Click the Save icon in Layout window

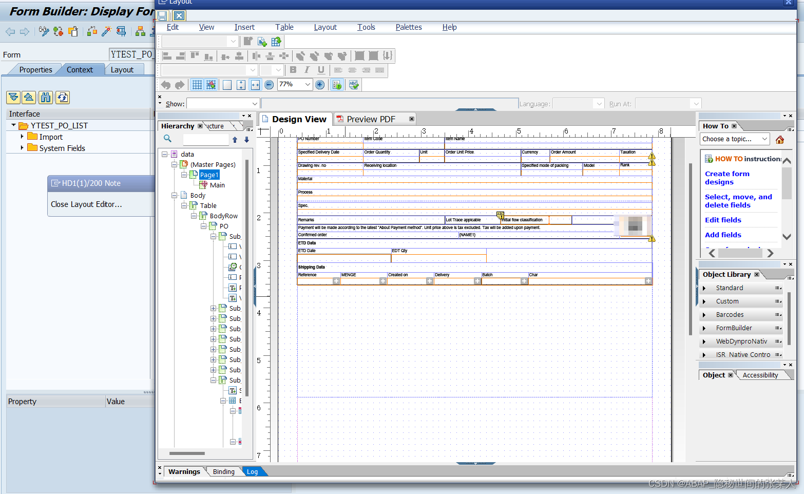162,16
